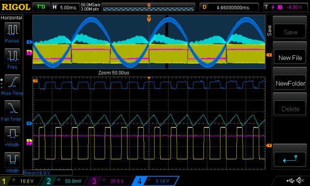The height and width of the screenshot is (186, 310).
Task: Select the -Width measurement icon
Action: [x=12, y=160]
